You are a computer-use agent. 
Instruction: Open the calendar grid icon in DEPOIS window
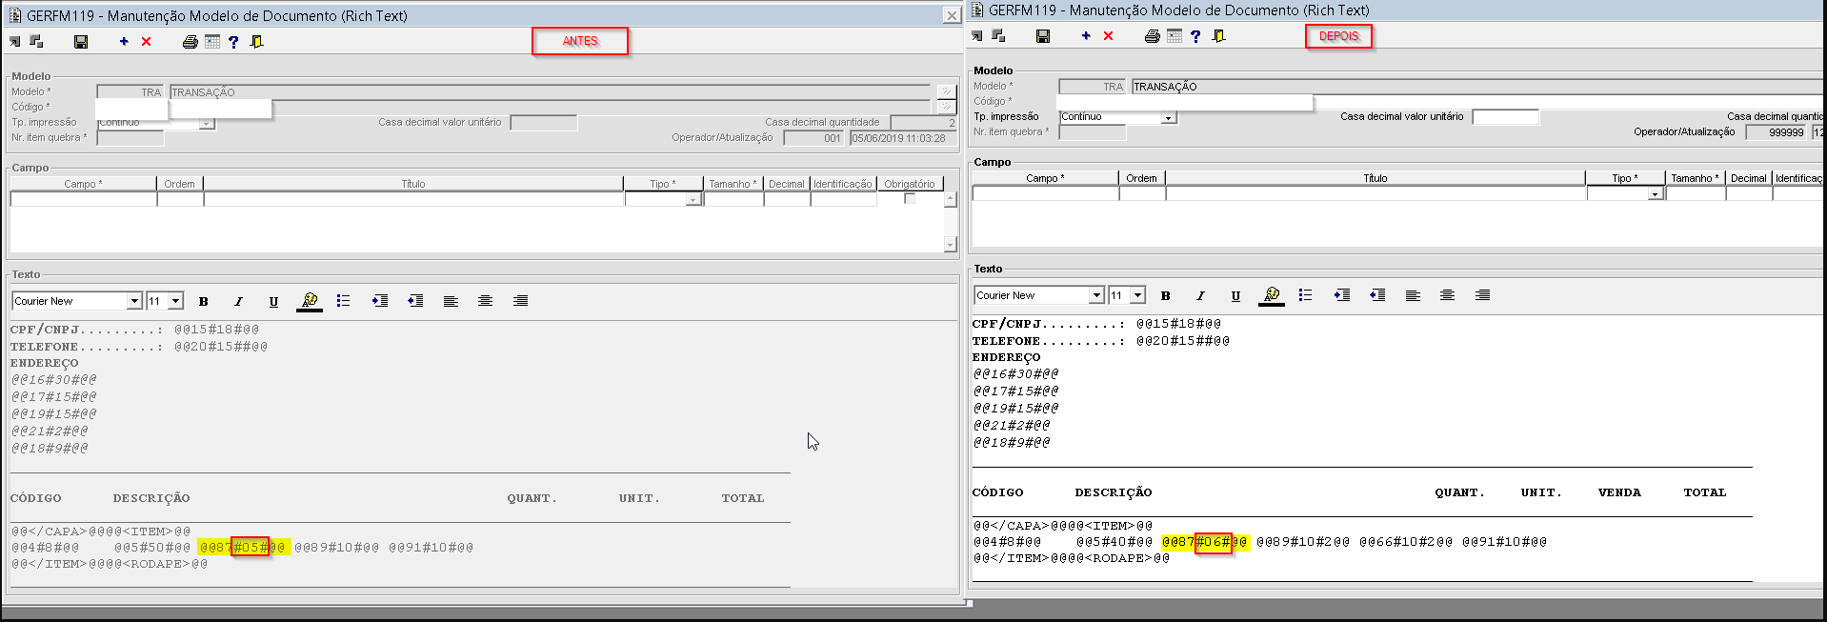click(1174, 36)
